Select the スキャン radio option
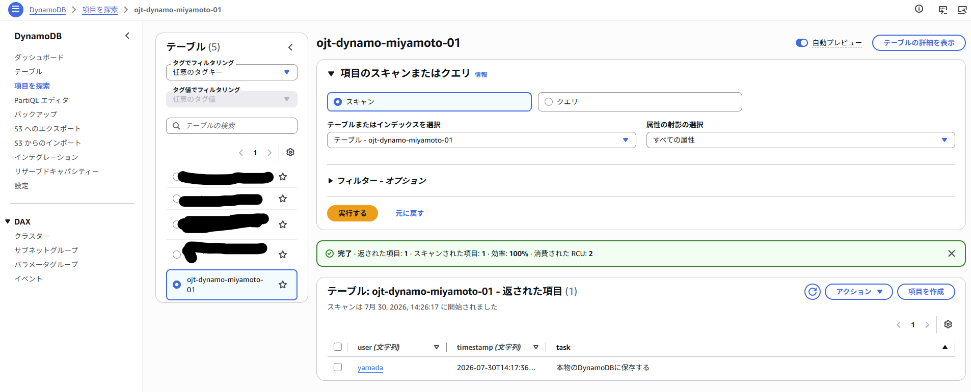 338,102
